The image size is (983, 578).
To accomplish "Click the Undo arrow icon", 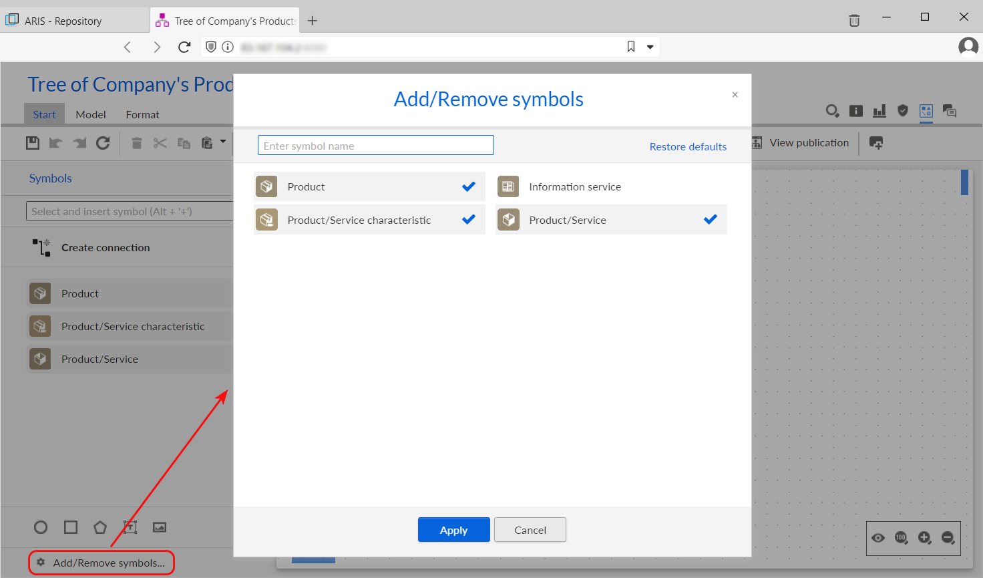I will pyautogui.click(x=56, y=143).
